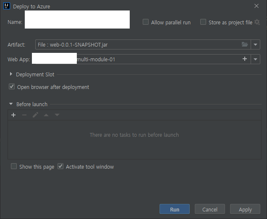The width and height of the screenshot is (267, 219).
Task: Click the 'Deploy to Azure' title text
Action: 31,6
